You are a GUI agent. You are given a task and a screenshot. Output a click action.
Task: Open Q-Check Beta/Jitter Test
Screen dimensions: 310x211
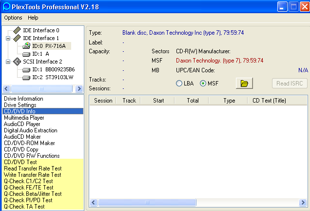click(x=43, y=193)
